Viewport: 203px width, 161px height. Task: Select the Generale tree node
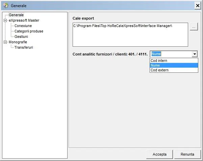click(x=16, y=15)
